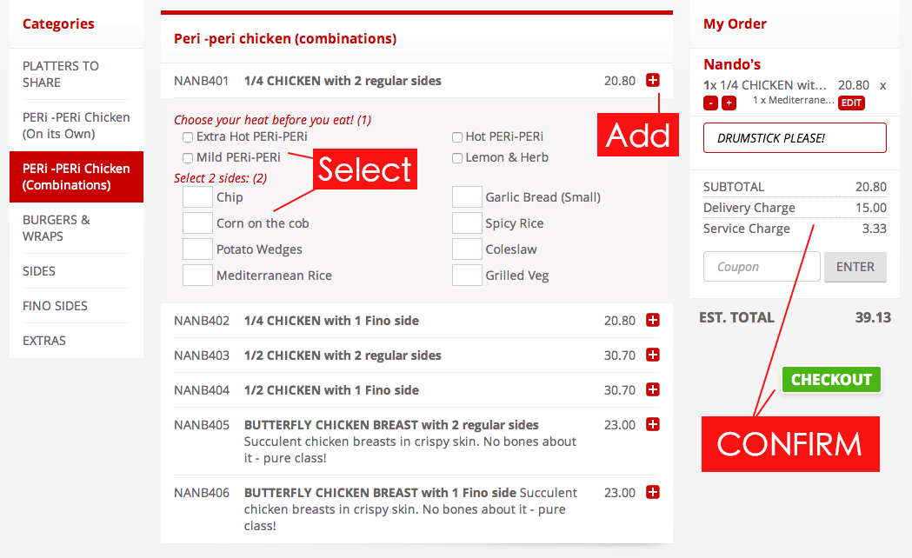
Task: Focus the Coupon input field
Action: (762, 267)
